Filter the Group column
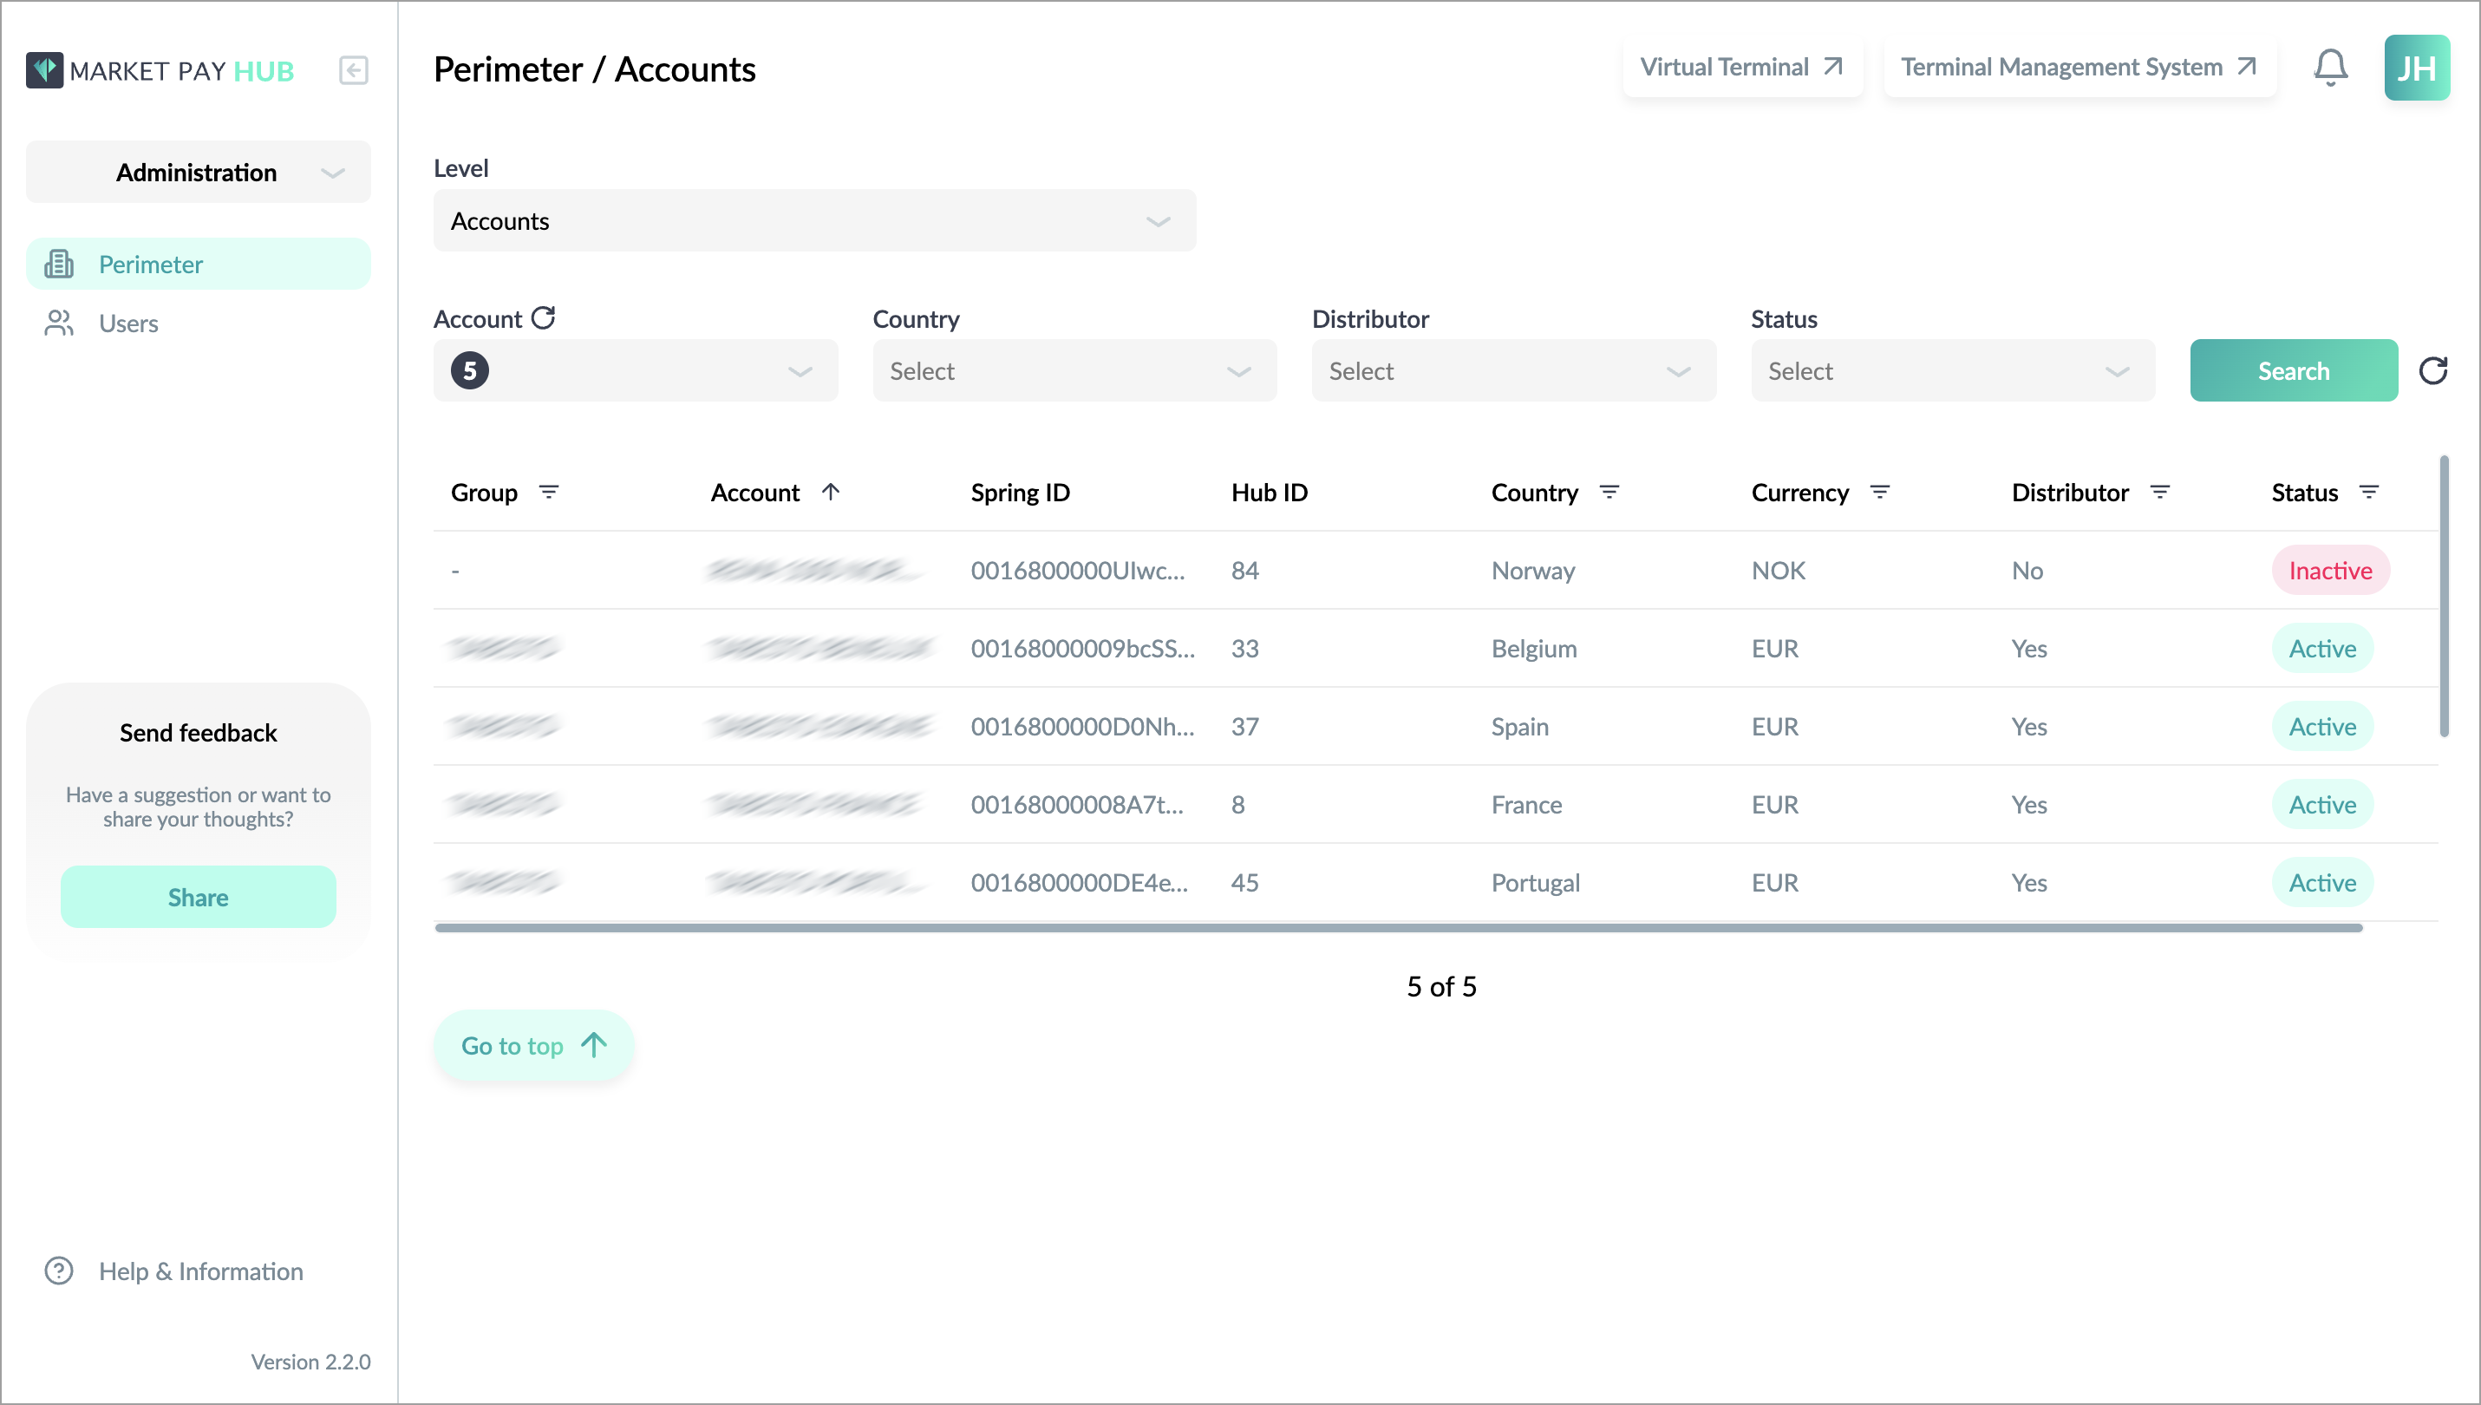Screen dimensions: 2481x1405 click(x=548, y=492)
